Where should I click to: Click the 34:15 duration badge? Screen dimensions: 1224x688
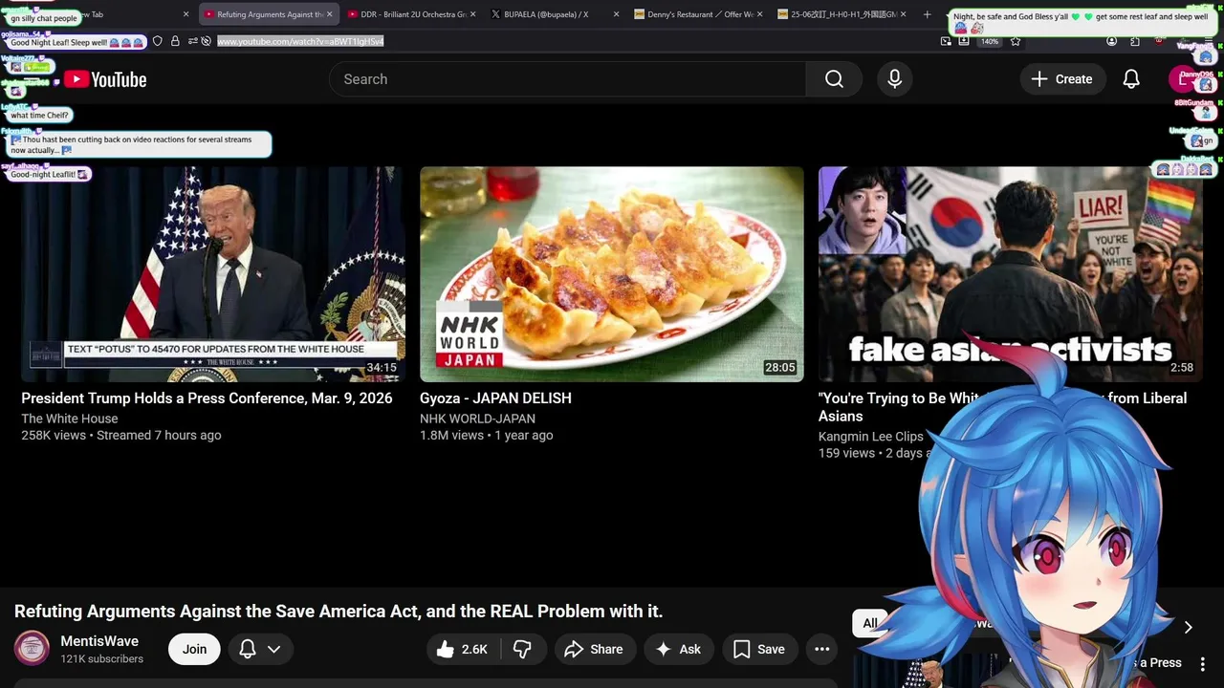coord(382,368)
